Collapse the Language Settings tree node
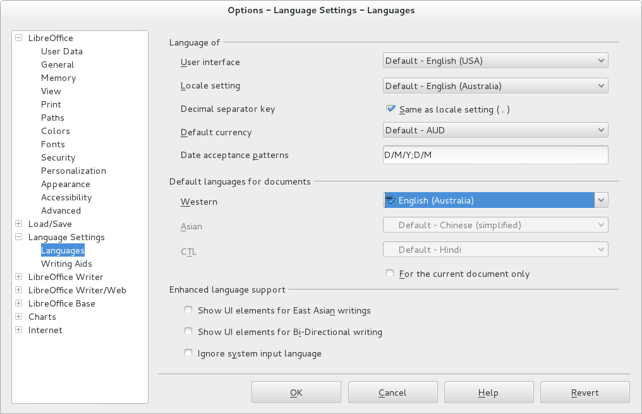 click(19, 237)
